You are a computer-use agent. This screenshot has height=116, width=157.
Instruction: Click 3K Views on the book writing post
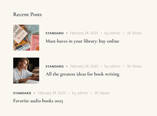(134, 66)
